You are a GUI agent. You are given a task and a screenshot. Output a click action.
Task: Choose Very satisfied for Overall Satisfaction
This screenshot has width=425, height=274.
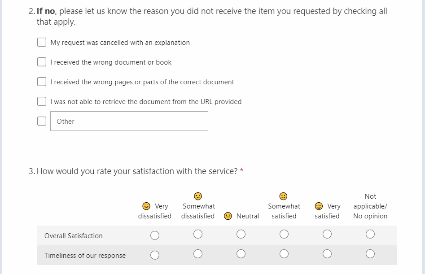[327, 234]
